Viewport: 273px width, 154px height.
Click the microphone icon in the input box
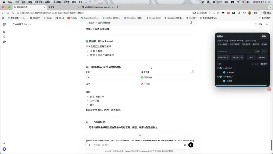pos(185,145)
